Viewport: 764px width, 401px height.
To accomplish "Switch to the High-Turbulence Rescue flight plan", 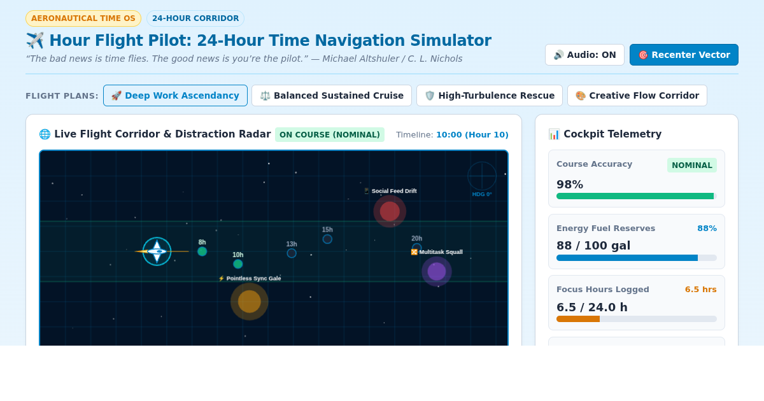I will pos(490,95).
